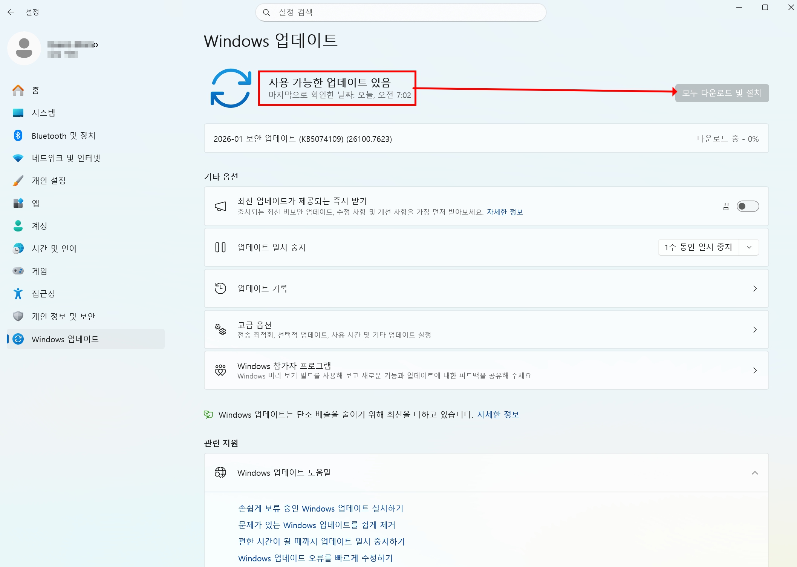Open 시간 및 언어 settings
This screenshot has height=567, width=797.
(86, 248)
